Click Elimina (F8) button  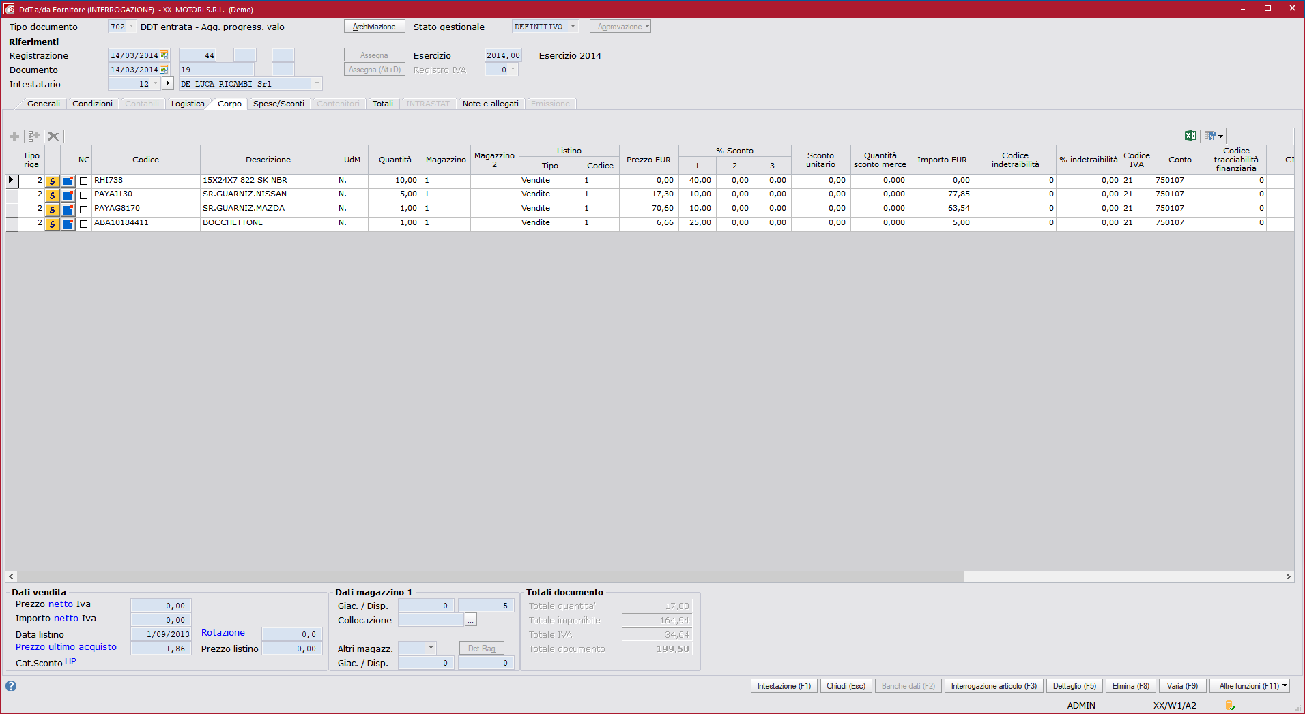pos(1131,686)
